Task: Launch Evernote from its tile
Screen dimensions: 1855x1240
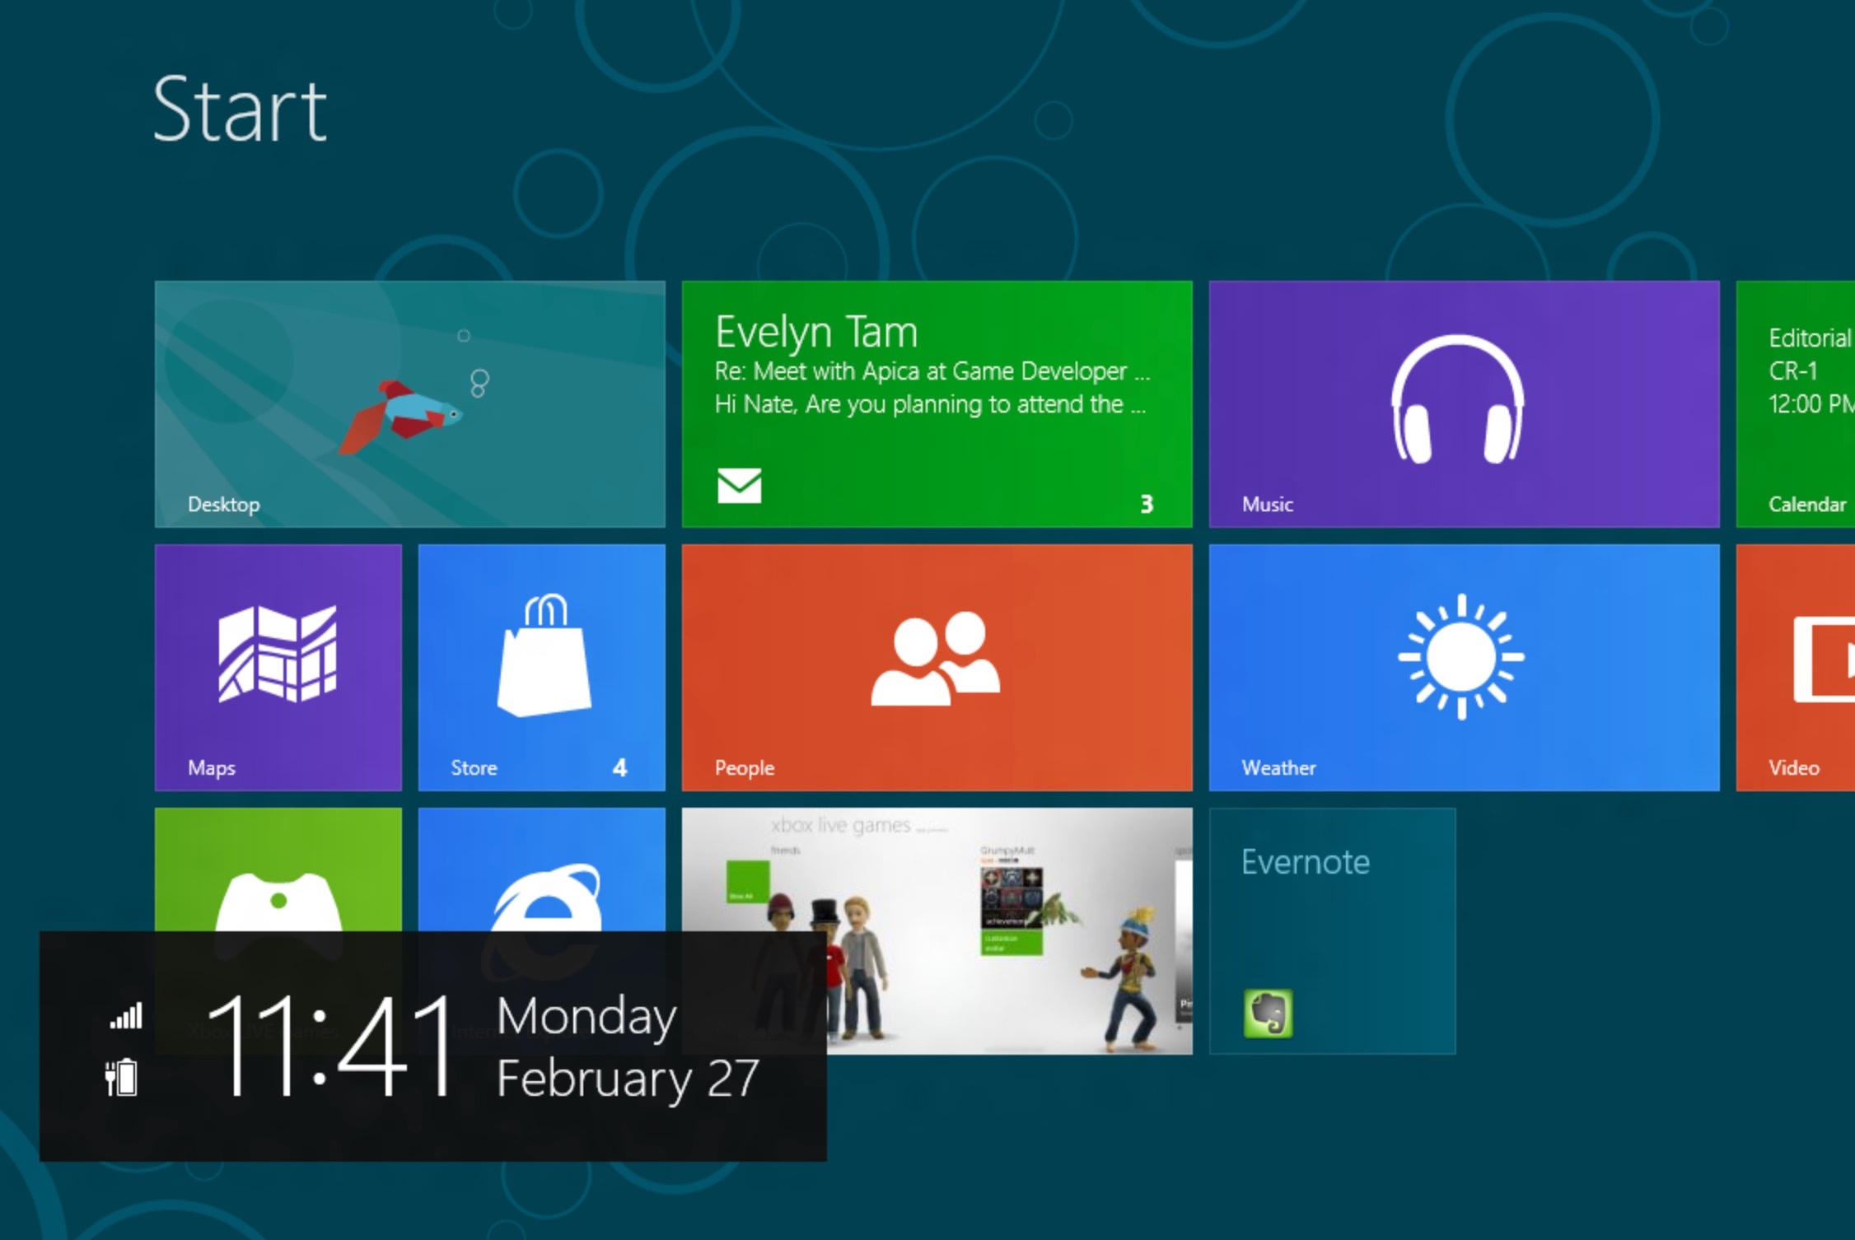Action: pos(1332,930)
